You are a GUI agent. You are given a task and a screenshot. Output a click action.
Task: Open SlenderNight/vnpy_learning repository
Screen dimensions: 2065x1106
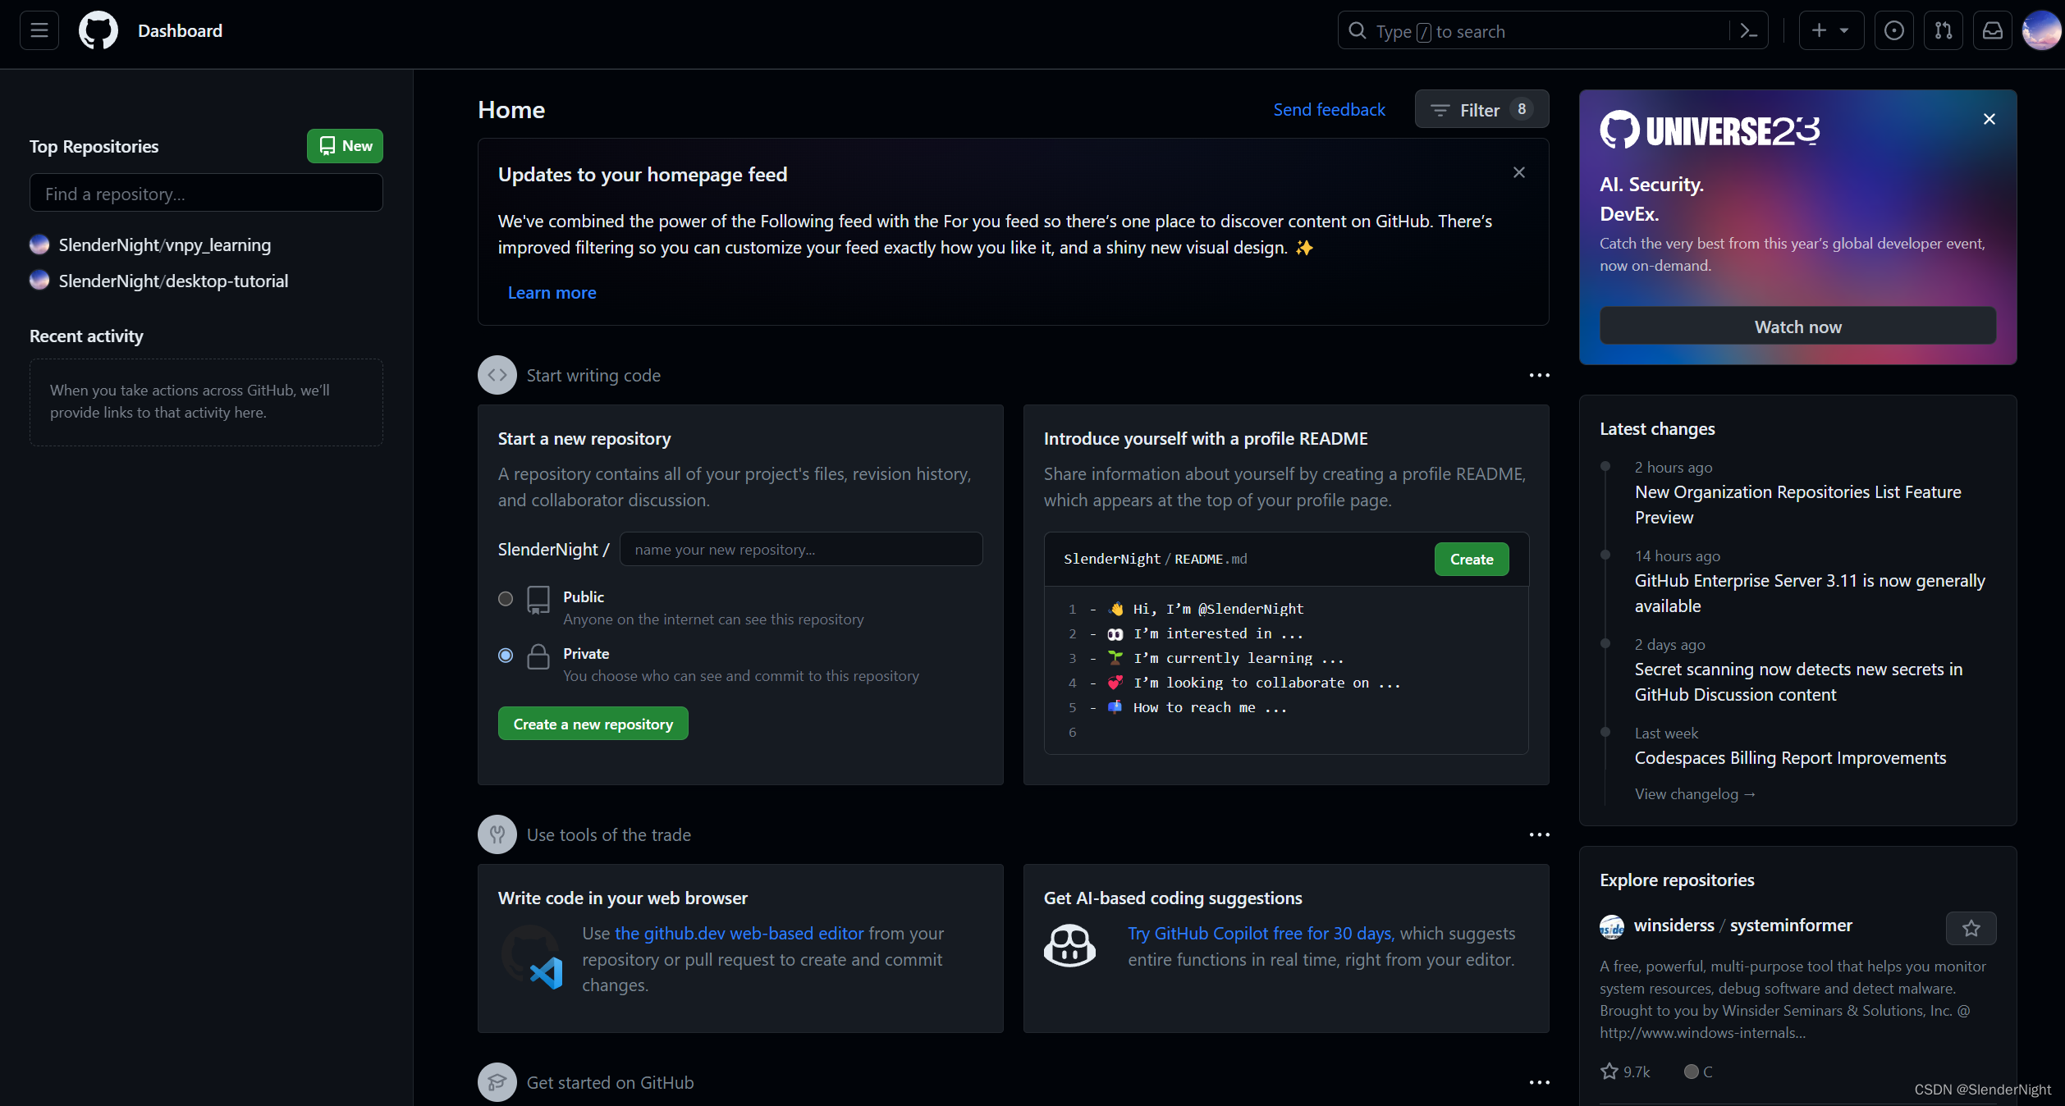pos(164,245)
